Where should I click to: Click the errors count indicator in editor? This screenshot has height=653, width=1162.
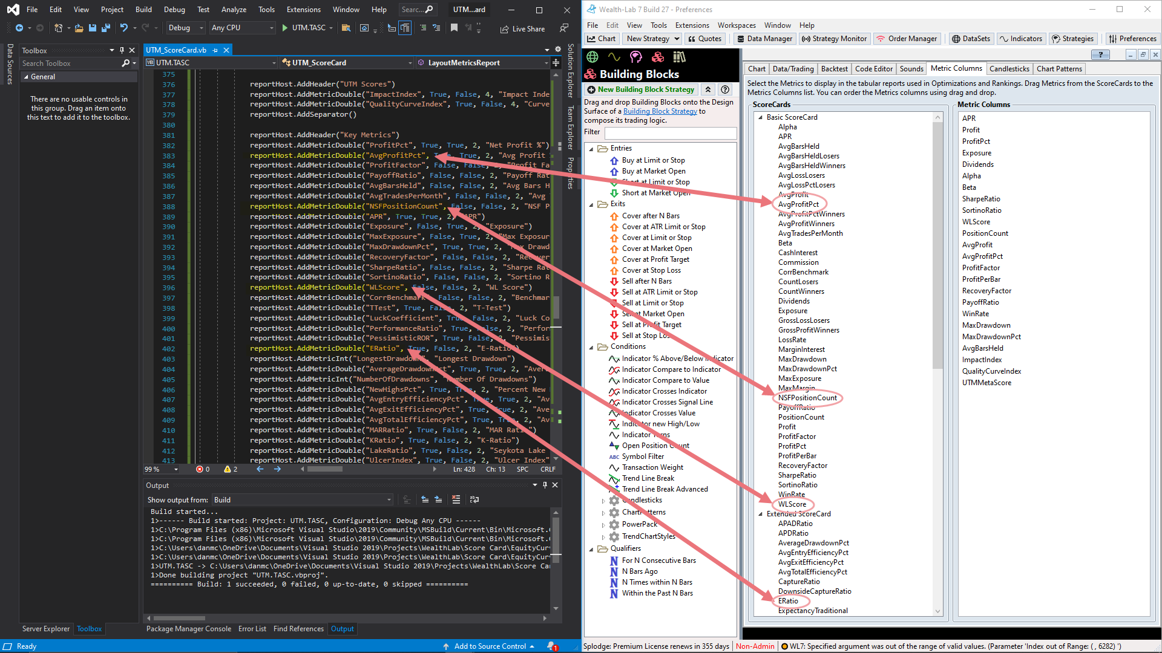[203, 469]
